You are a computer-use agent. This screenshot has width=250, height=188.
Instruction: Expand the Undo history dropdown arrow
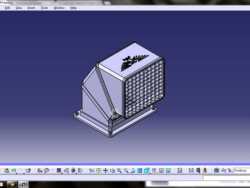click(x=17, y=172)
